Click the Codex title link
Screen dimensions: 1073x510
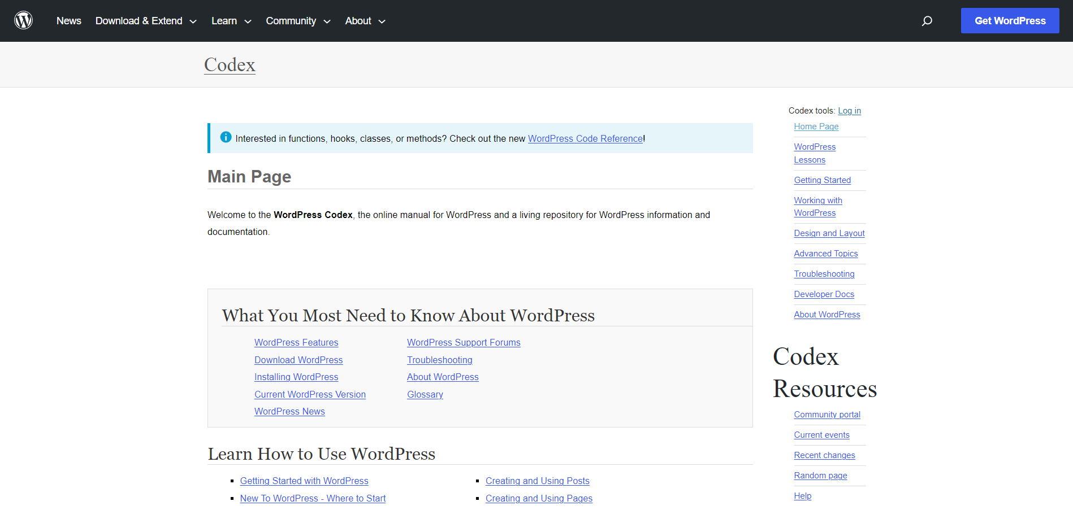(x=230, y=64)
